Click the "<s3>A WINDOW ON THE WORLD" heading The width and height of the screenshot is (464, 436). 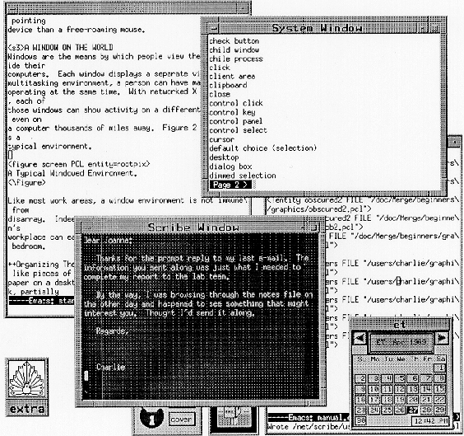60,48
